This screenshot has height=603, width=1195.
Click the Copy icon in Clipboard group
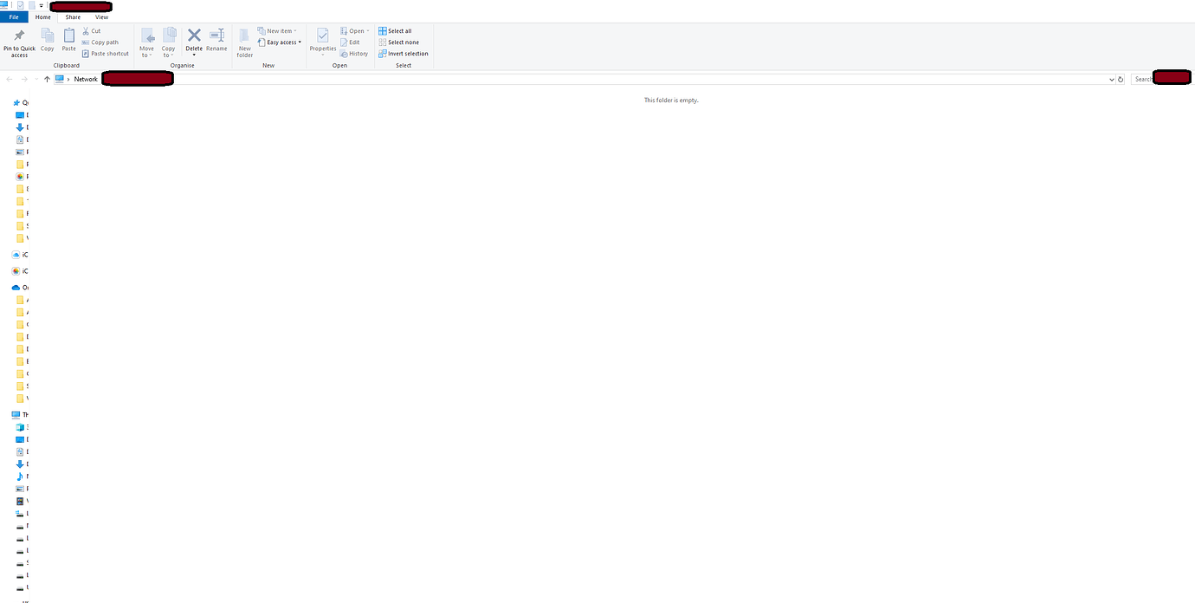pos(47,36)
